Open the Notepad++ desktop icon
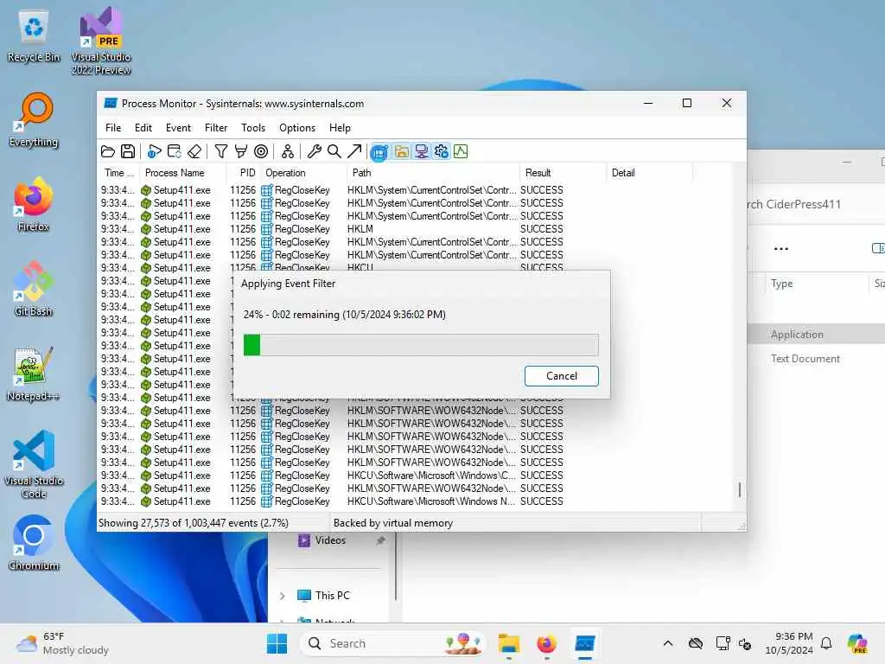The height and width of the screenshot is (664, 885). [x=34, y=373]
